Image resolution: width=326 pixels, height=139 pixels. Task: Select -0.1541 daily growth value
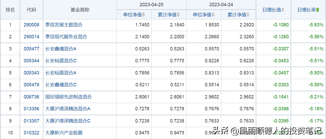click(x=281, y=97)
